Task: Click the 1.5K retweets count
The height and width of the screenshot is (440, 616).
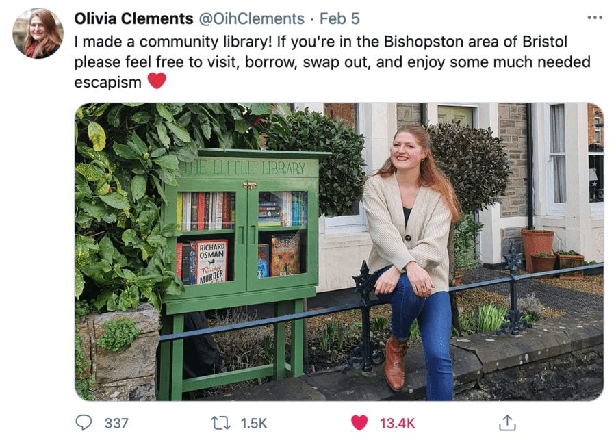Action: click(x=253, y=423)
